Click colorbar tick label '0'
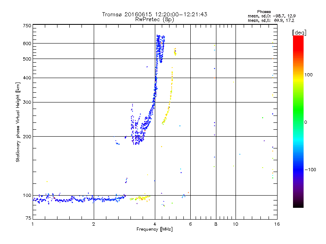 pyautogui.click(x=306, y=122)
